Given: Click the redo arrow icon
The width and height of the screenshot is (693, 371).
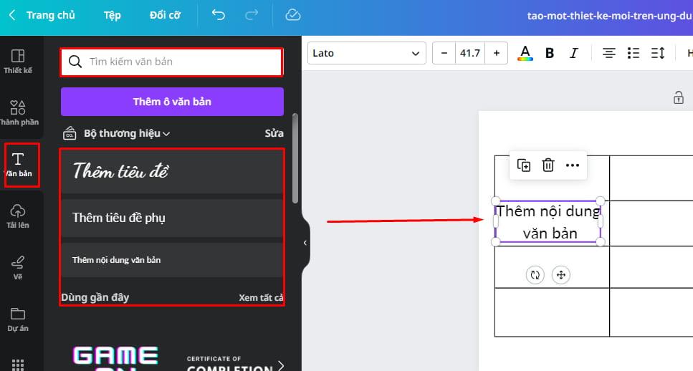Looking at the screenshot, I should (x=252, y=16).
